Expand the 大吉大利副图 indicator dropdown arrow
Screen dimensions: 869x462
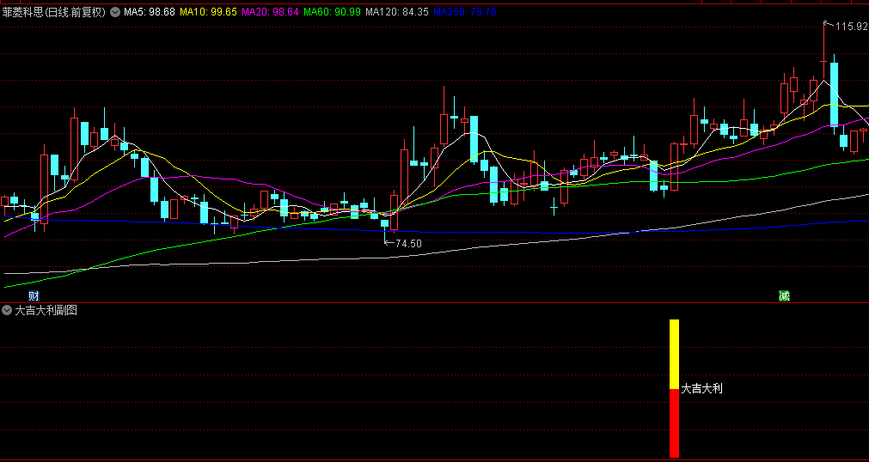[7, 310]
